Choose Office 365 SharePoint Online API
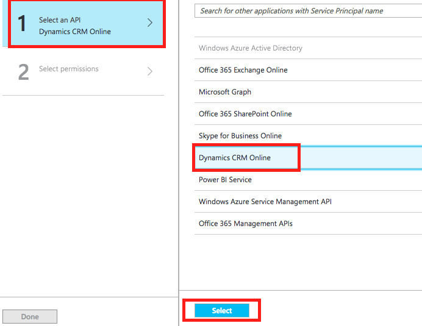 [x=308, y=114]
